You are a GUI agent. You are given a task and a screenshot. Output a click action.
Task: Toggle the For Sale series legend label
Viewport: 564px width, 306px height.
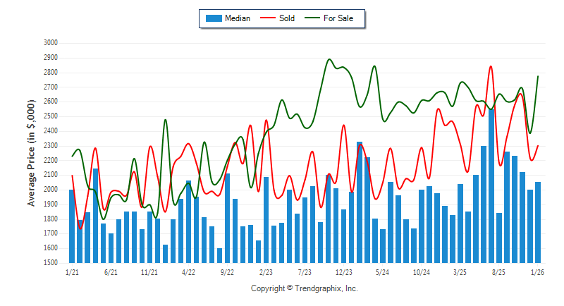click(x=338, y=18)
